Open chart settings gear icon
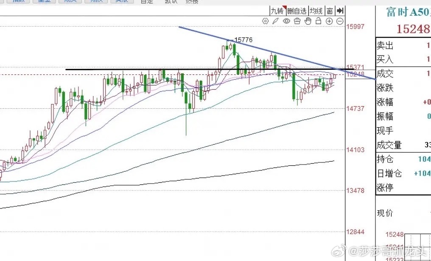 coord(265,21)
